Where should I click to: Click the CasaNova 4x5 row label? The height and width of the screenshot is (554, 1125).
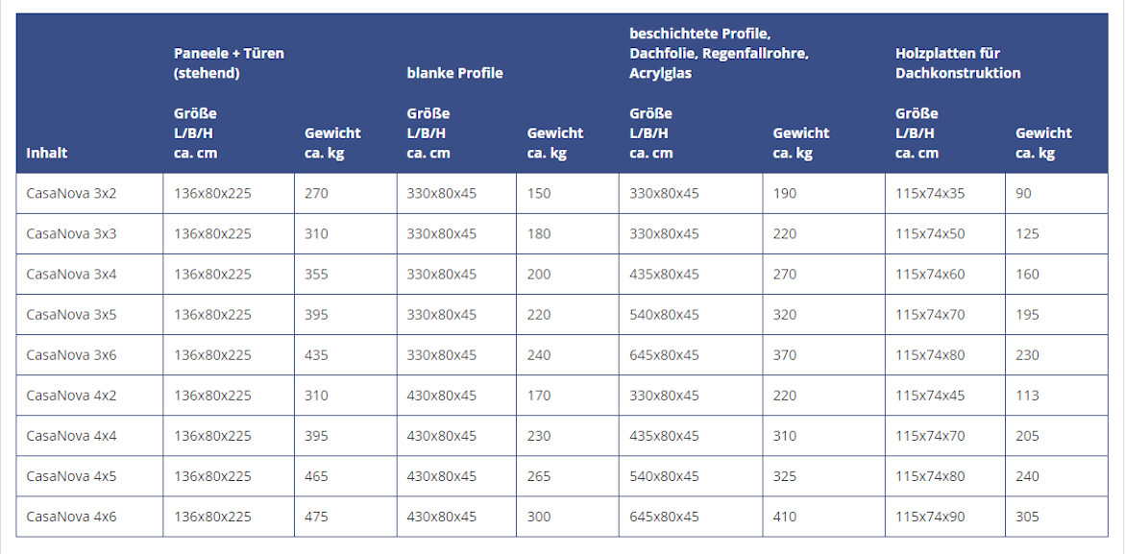[x=71, y=476]
